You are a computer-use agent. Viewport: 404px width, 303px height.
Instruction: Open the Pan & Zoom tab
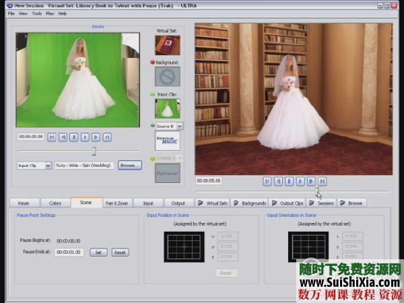(117, 203)
